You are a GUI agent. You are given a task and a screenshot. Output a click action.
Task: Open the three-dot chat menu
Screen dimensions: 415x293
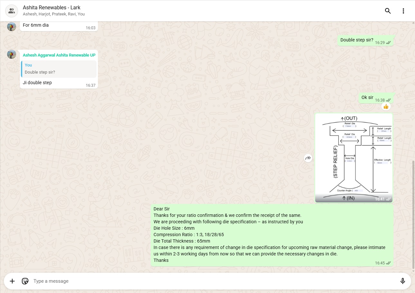[403, 11]
